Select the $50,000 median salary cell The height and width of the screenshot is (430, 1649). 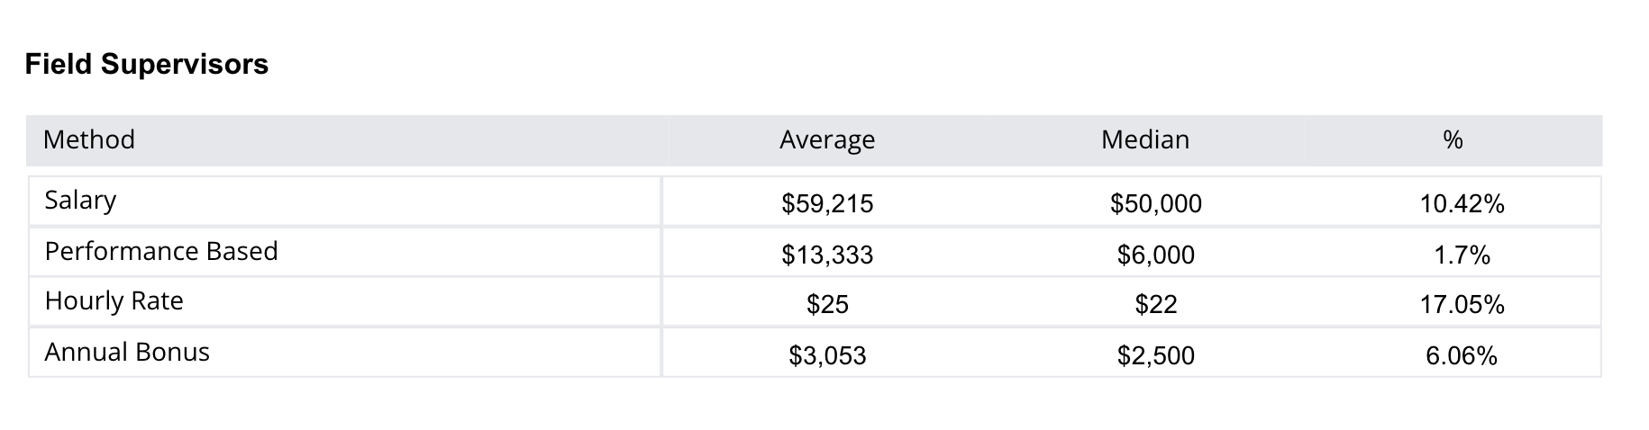(x=1156, y=204)
